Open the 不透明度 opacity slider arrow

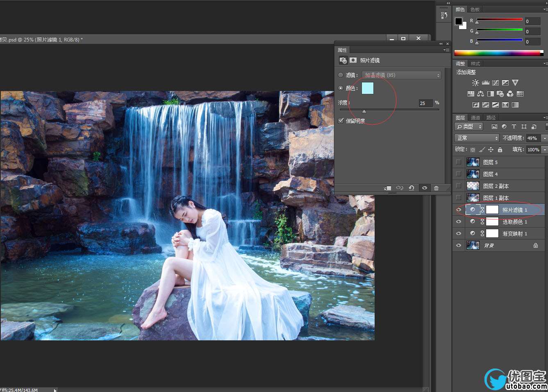point(544,138)
